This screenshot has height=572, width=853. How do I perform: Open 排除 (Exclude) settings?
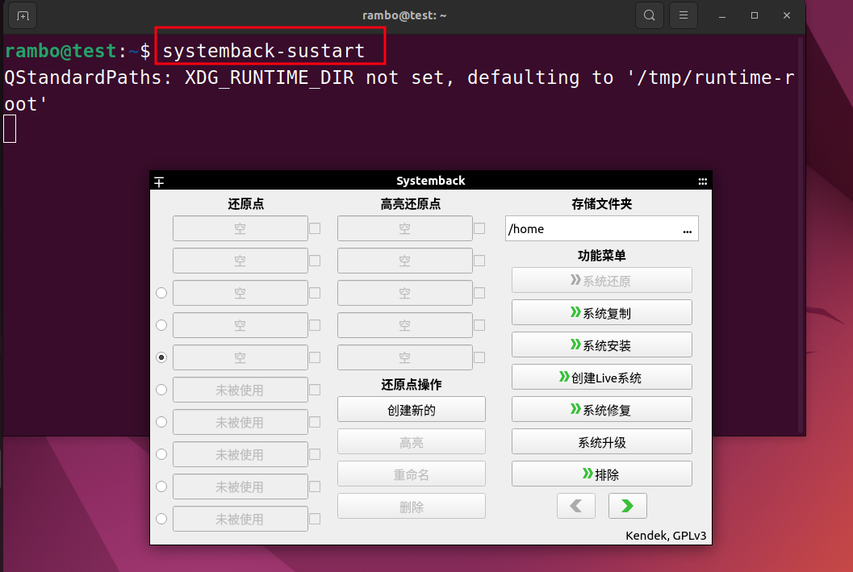[x=601, y=474]
